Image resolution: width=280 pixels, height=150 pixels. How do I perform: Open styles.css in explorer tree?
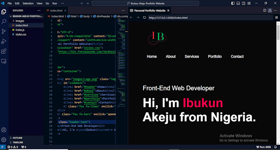[x=26, y=35]
